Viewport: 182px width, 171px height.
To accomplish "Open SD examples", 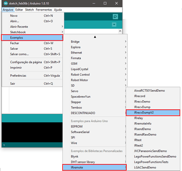I will click(95, 85).
